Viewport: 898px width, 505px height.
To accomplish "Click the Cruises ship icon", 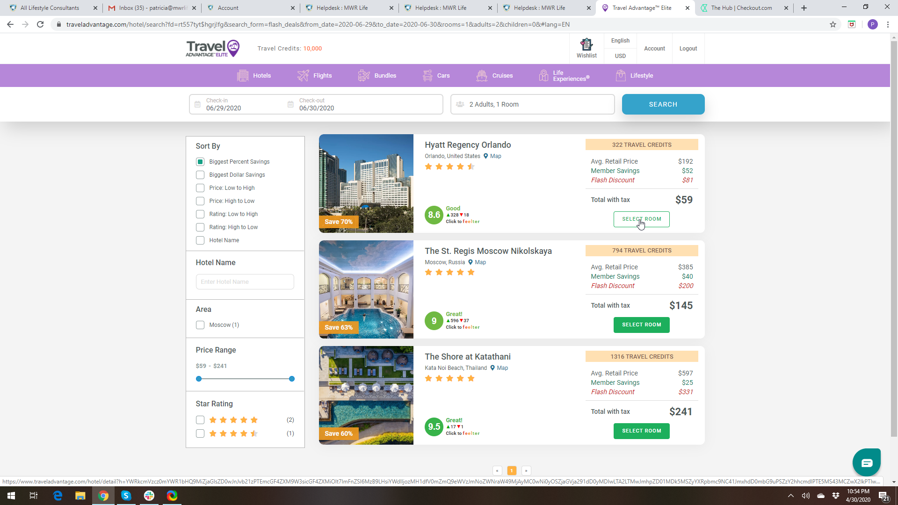I will [x=482, y=76].
